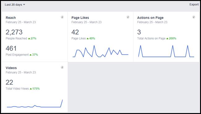The height and width of the screenshot is (114, 201).
Task: Click the info icon on Videos card
Action: (62, 67)
